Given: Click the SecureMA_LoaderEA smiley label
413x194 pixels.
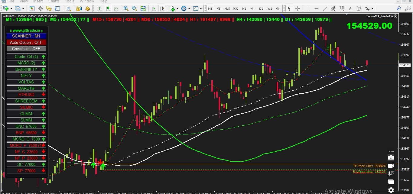Looking at the screenshot, I should pyautogui.click(x=382, y=16).
